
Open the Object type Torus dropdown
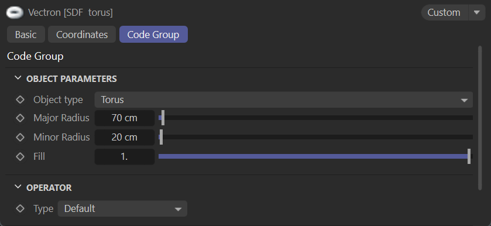click(284, 100)
